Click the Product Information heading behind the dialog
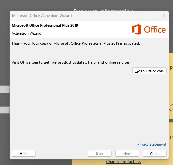This screenshot has height=165, width=173. pyautogui.click(x=103, y=10)
